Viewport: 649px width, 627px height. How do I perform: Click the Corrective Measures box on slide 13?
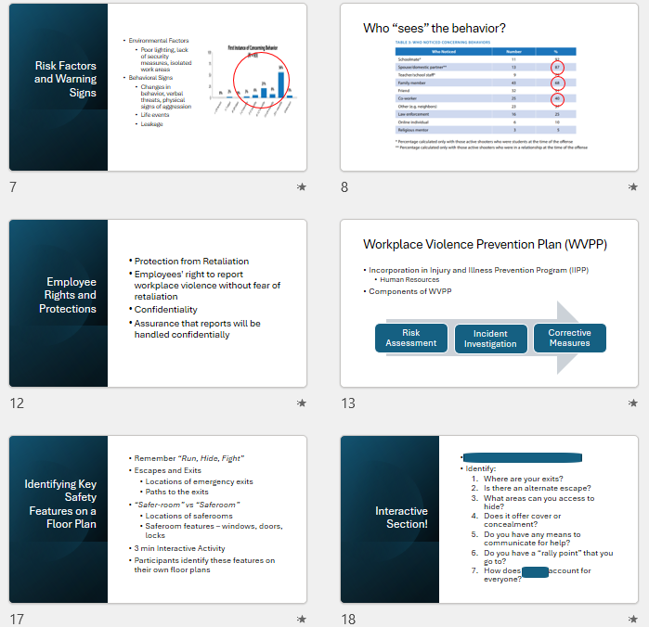[x=569, y=339]
